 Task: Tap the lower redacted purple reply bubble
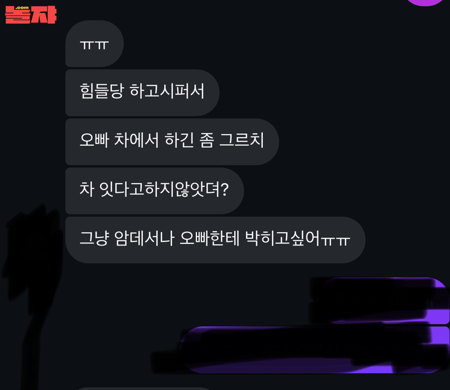pos(314,350)
